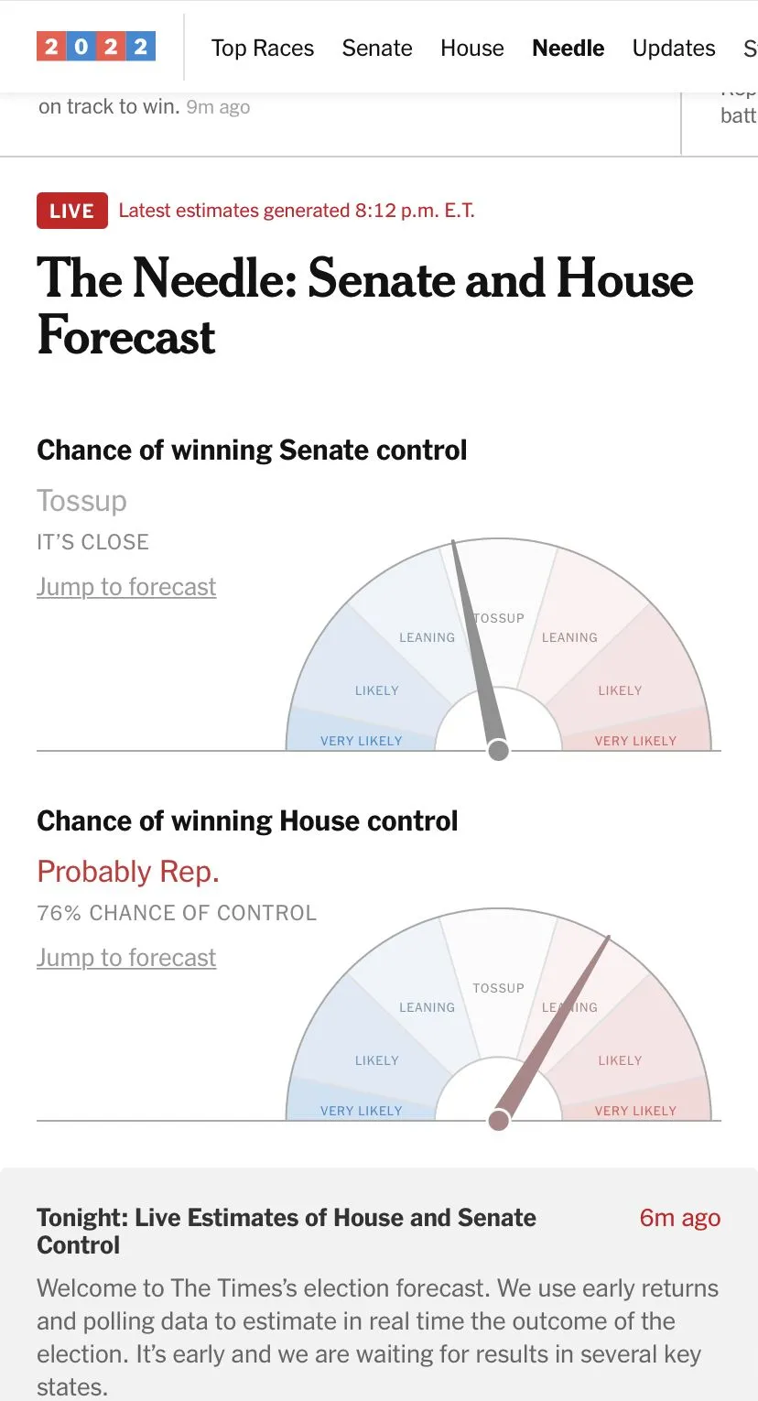Switch to the Senate navigation tab
The width and height of the screenshot is (758, 1401).
(377, 48)
